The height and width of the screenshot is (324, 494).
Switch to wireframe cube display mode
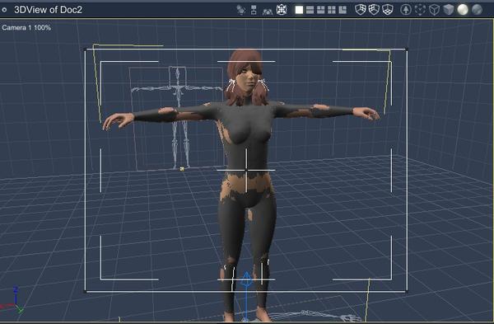coord(434,10)
